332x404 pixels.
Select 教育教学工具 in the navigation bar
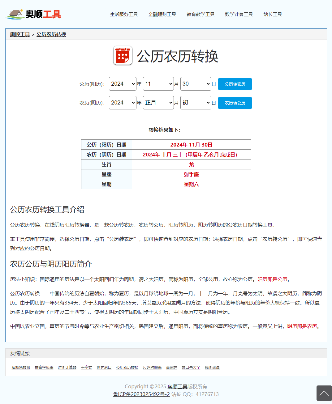(200, 15)
